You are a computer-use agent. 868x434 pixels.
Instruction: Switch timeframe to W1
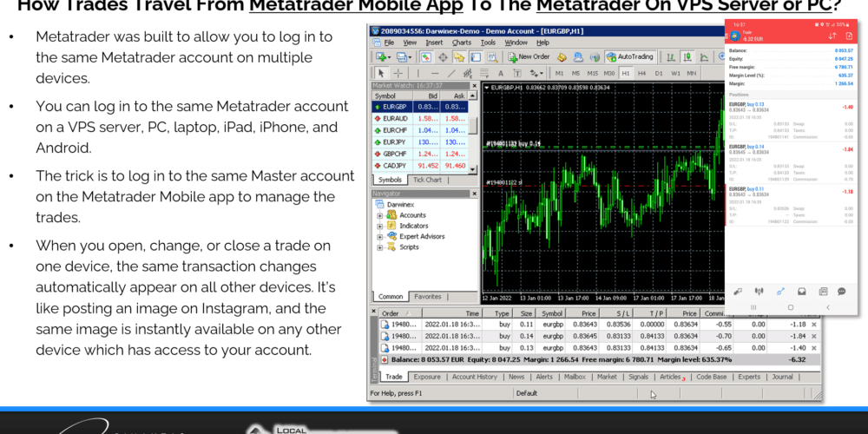(675, 73)
